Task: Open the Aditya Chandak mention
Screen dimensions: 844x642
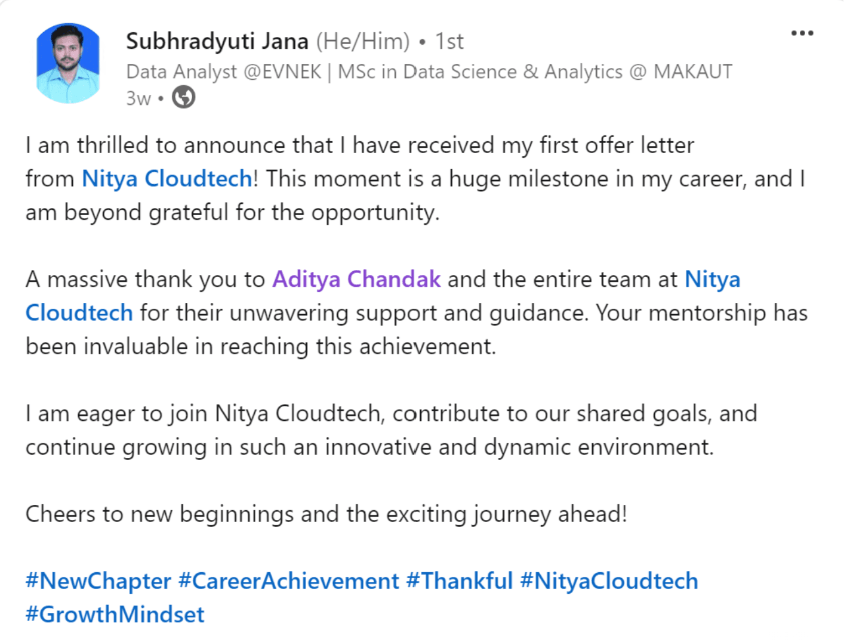Action: [x=356, y=279]
